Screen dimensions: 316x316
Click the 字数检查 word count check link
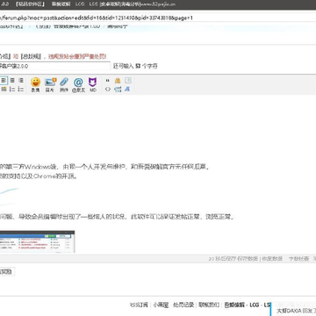pos(298,259)
